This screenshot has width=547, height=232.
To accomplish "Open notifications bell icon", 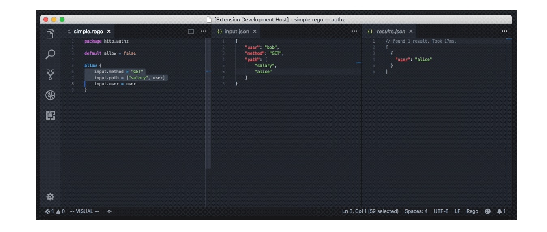I will pos(501,211).
